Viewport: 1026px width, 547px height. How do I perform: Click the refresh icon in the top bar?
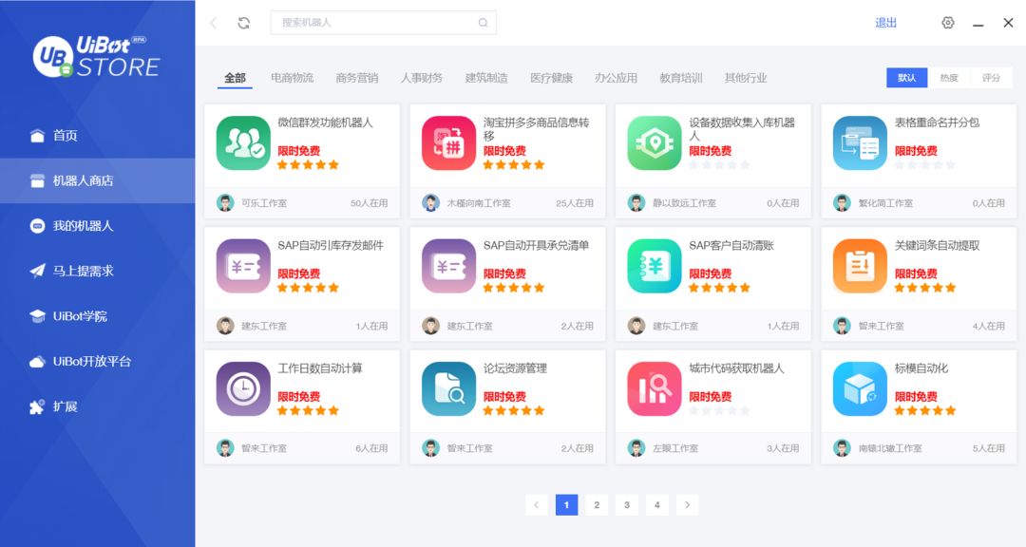pos(243,23)
